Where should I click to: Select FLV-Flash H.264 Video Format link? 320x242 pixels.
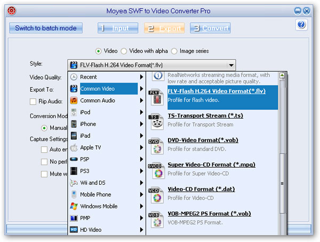point(217,91)
